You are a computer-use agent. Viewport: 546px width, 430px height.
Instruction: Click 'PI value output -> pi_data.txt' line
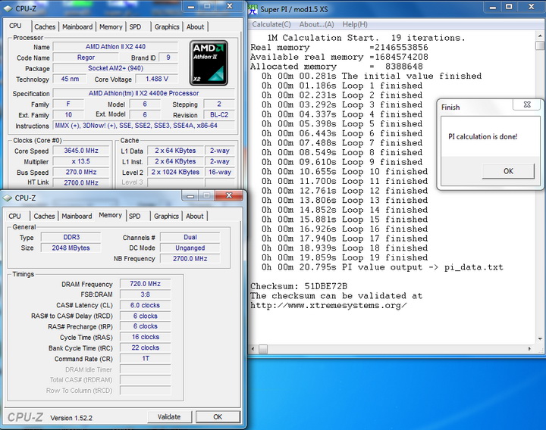coord(382,267)
